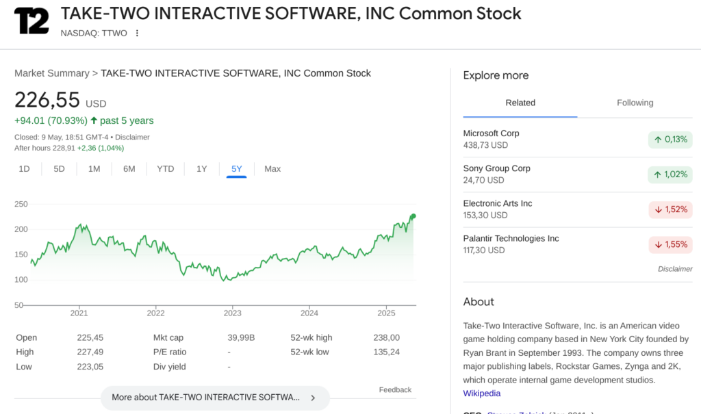701x414 pixels.
Task: Click Sony's 1,02% change badge
Action: click(x=670, y=174)
